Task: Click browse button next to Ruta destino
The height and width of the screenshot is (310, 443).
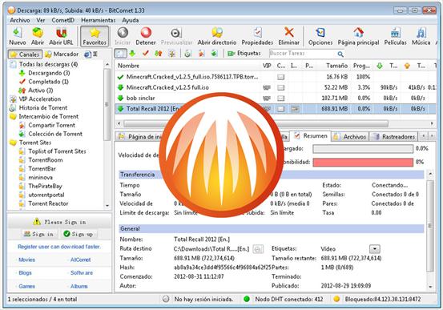Action: 258,249
